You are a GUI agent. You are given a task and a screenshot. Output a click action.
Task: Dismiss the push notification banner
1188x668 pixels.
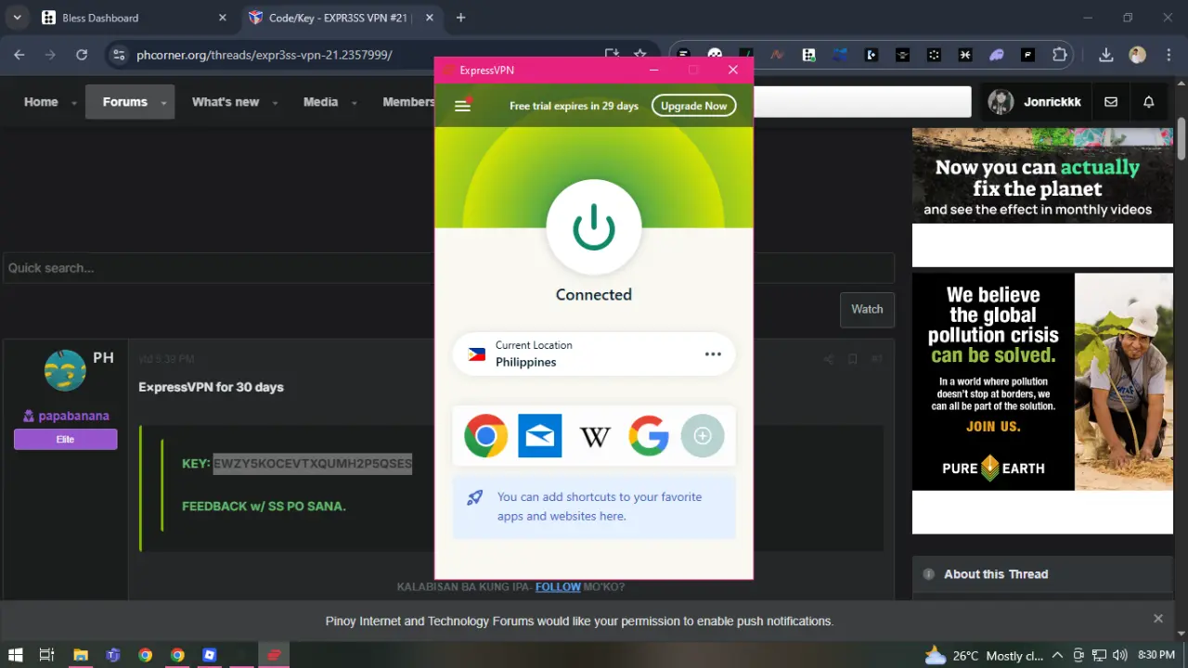(x=1158, y=619)
